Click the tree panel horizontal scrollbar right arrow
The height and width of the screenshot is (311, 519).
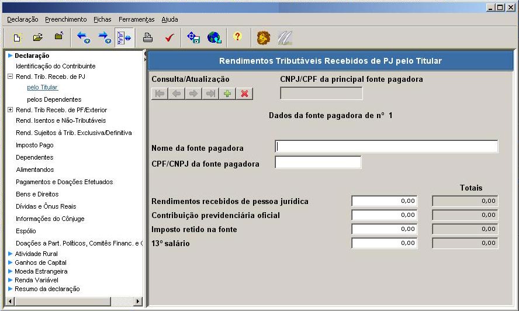139,302
